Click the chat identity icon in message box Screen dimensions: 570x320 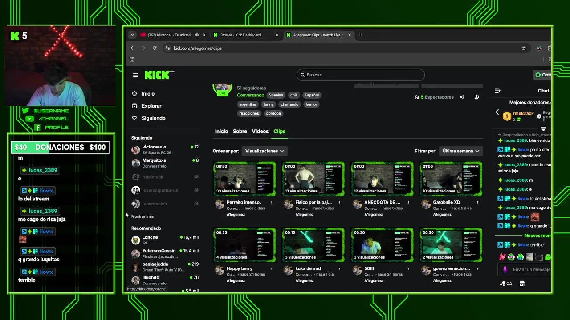(x=505, y=269)
